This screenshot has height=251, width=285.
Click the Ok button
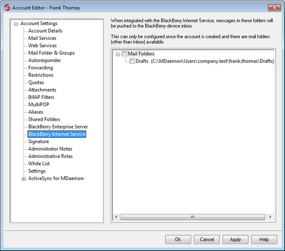tap(178, 240)
